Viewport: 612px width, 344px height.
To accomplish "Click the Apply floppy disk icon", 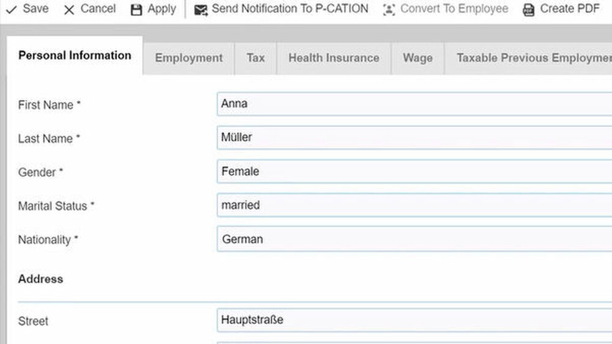I will [x=136, y=10].
